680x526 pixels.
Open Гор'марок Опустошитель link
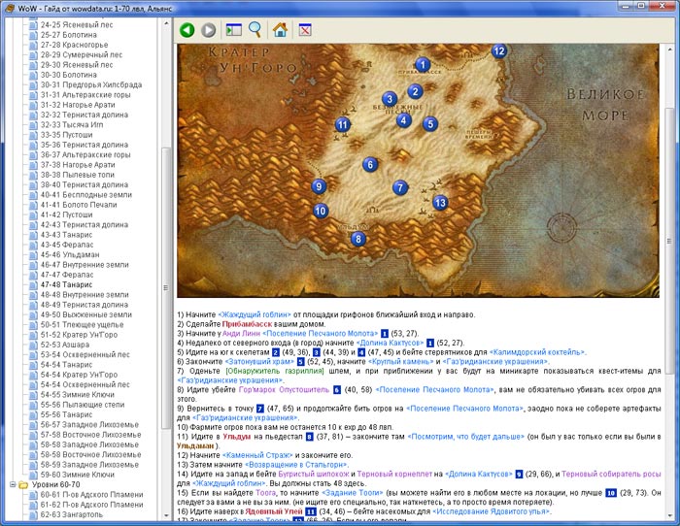pyautogui.click(x=284, y=389)
